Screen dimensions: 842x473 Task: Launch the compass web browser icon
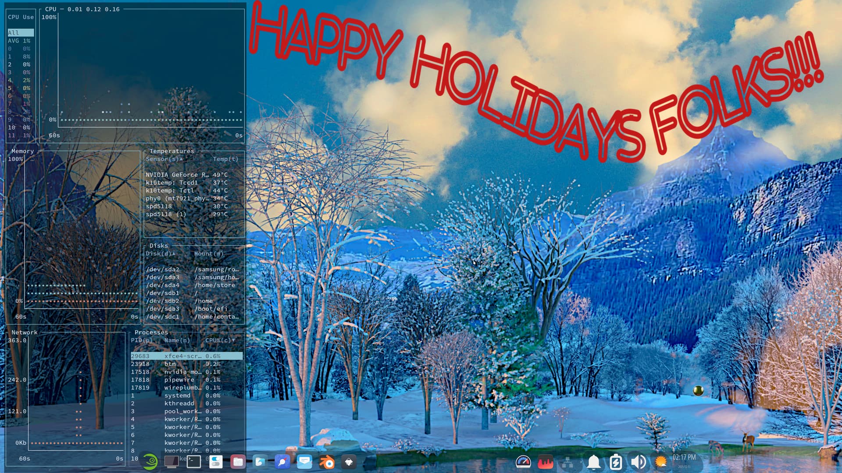click(x=282, y=462)
